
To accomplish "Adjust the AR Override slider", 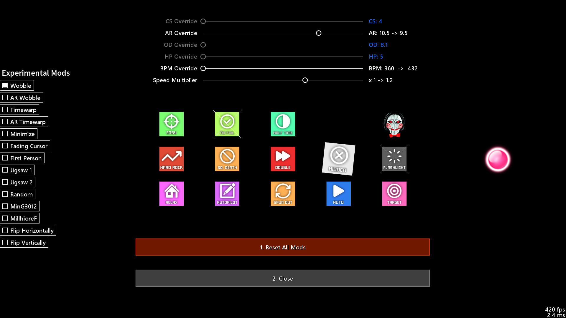I will click(x=319, y=33).
